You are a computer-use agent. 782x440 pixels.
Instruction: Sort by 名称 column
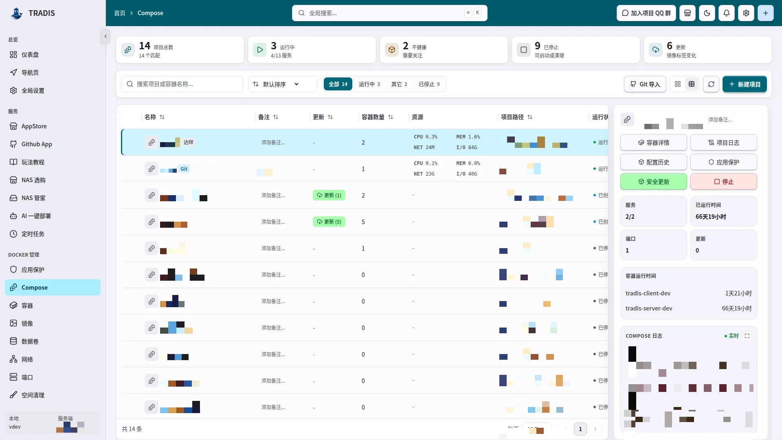pyautogui.click(x=155, y=117)
